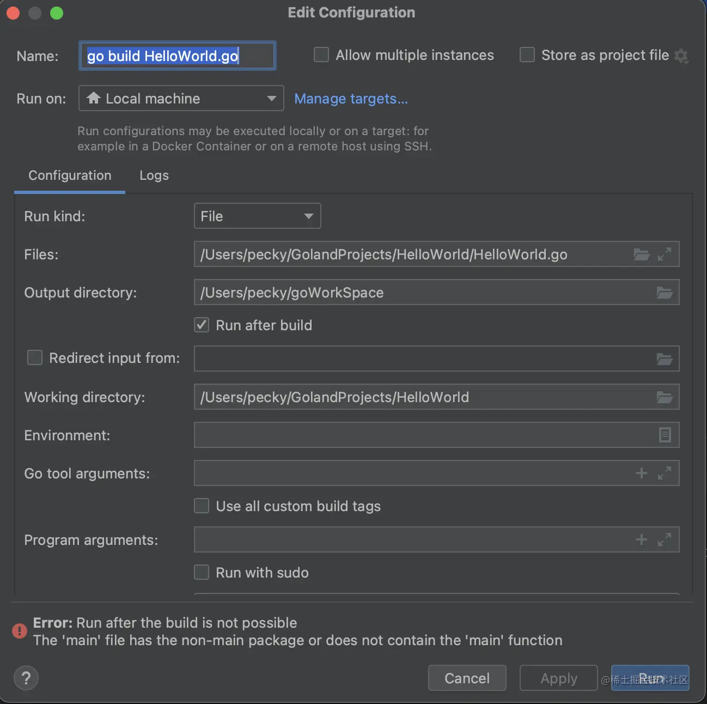Image resolution: width=707 pixels, height=704 pixels.
Task: Enable Allow multiple instances checkbox
Action: click(321, 55)
